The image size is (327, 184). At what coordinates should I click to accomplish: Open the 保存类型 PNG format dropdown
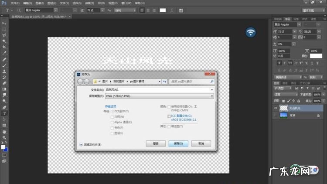tap(159, 96)
